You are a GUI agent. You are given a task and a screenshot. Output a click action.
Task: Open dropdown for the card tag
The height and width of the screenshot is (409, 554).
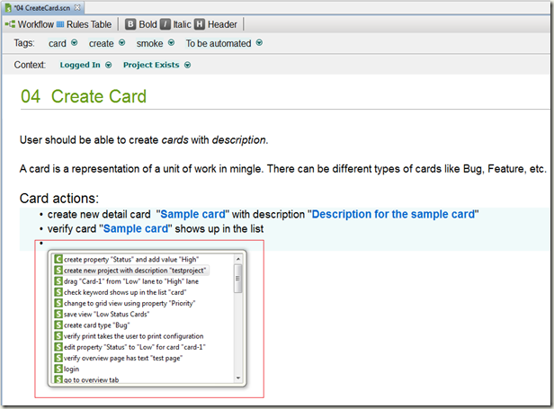coord(74,43)
